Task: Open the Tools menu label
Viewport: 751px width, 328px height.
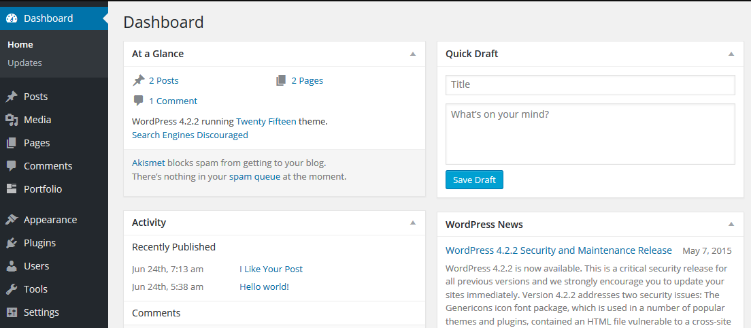Action: point(35,289)
